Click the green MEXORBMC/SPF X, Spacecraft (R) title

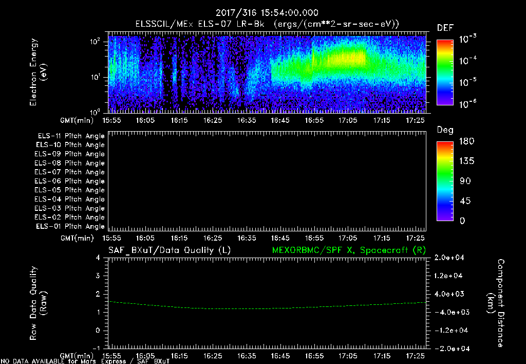[x=349, y=250]
